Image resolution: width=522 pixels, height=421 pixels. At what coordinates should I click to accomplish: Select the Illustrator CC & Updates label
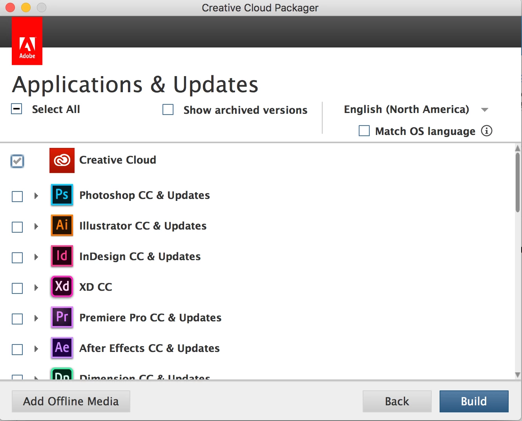[x=143, y=226]
